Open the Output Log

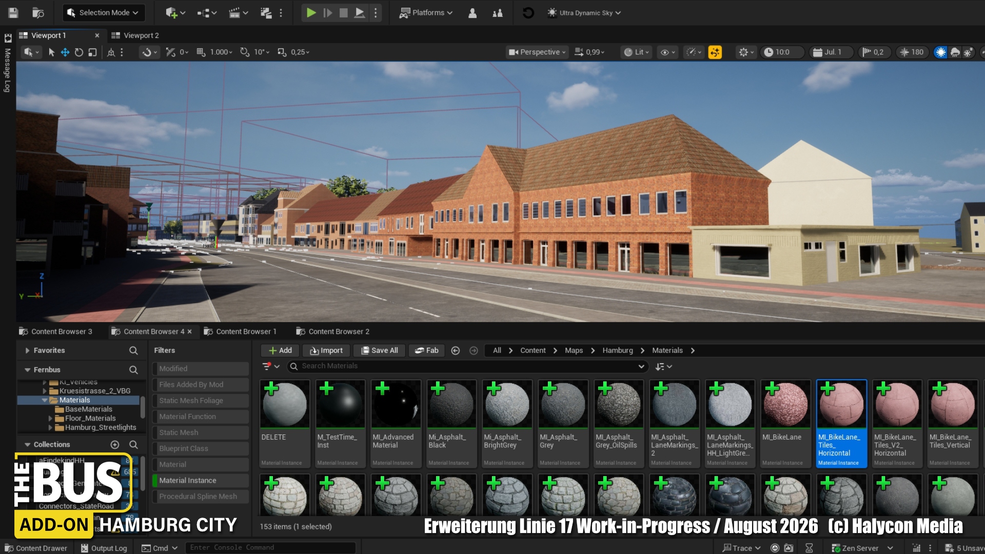[104, 548]
